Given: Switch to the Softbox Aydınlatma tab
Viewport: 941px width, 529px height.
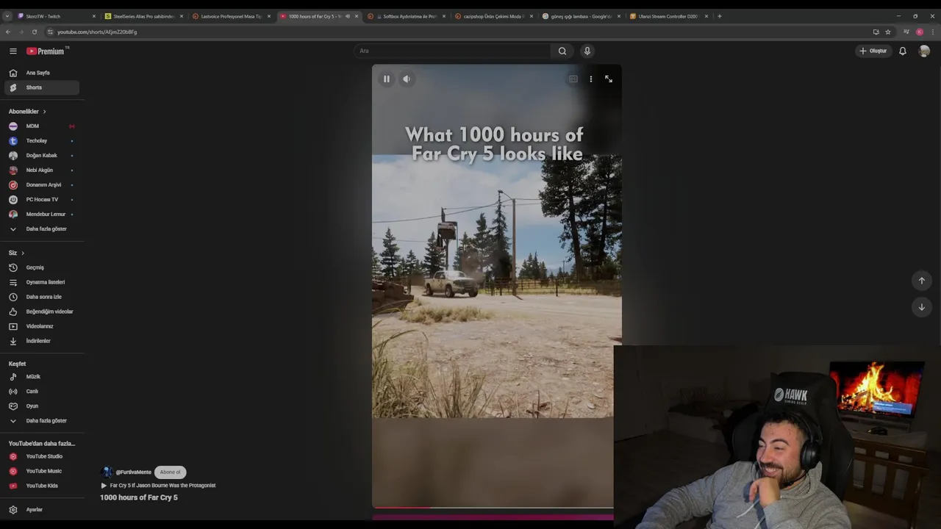Looking at the screenshot, I should 406,16.
